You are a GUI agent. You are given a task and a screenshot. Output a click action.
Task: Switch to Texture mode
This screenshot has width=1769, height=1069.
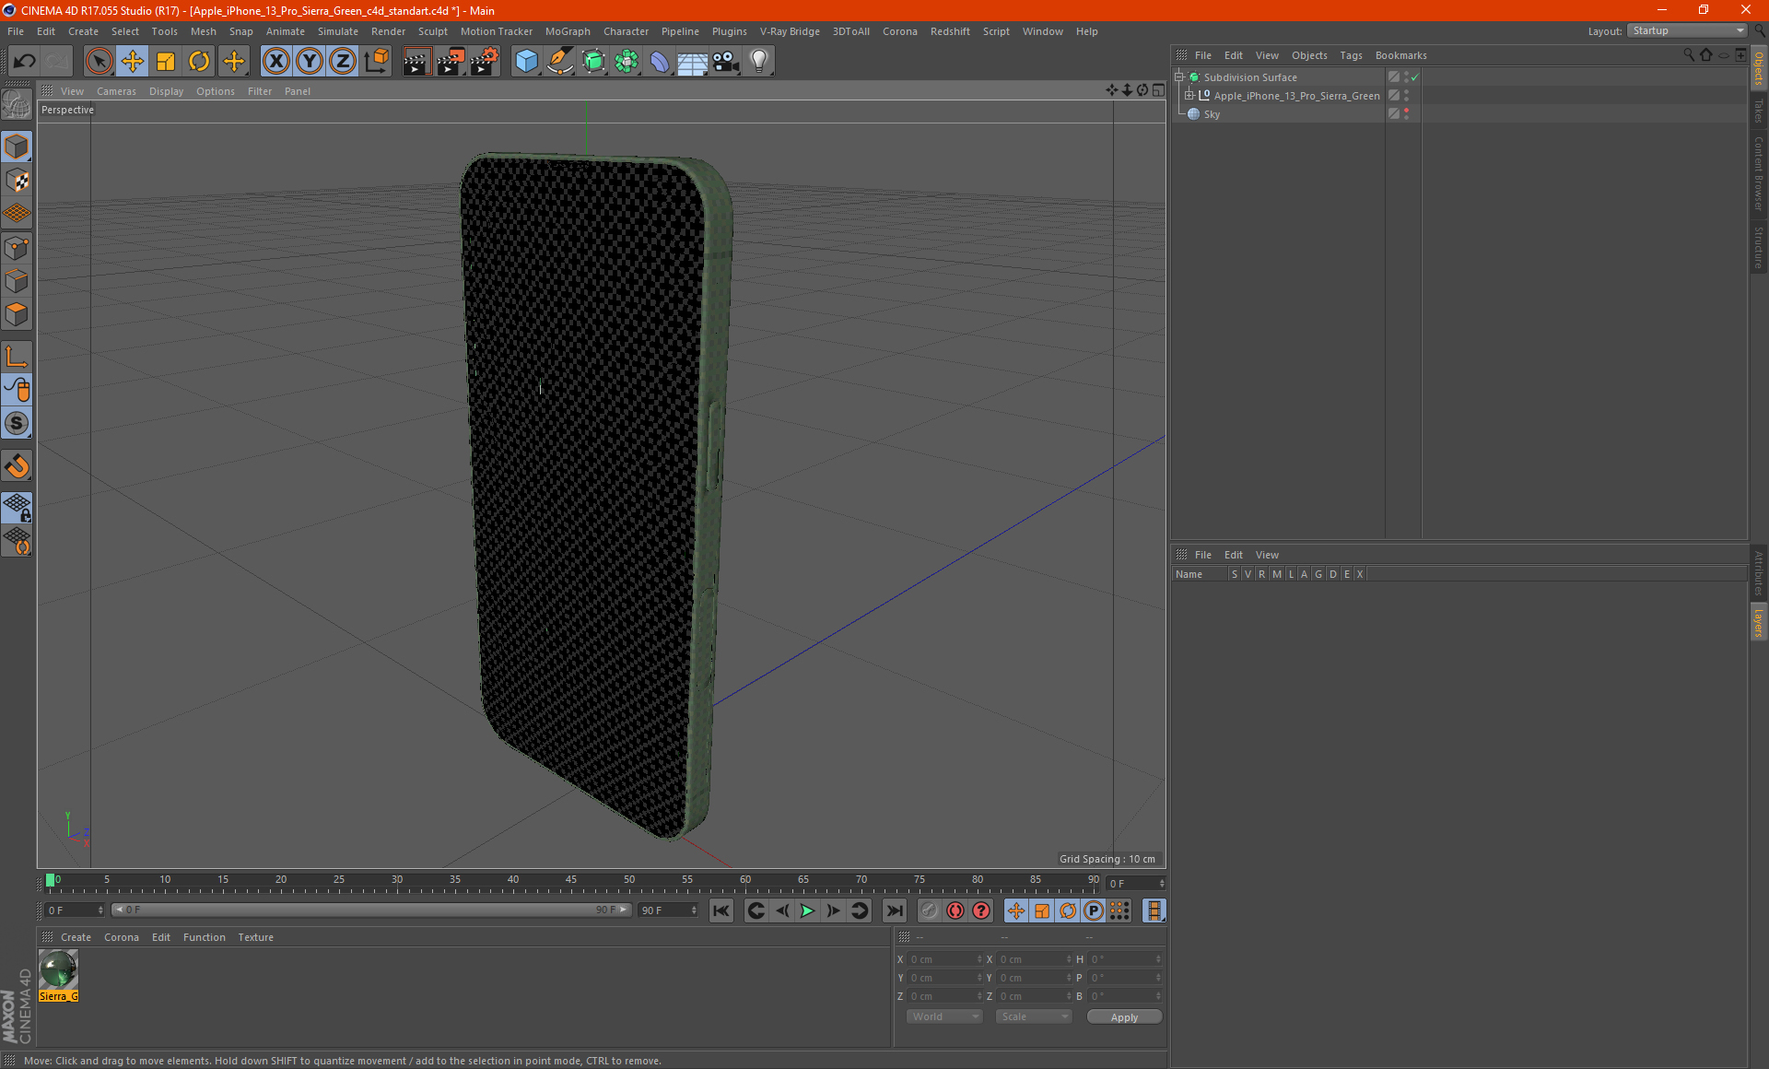click(x=17, y=180)
